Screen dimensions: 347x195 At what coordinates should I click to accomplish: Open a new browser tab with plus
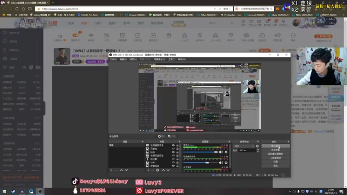tap(53, 3)
